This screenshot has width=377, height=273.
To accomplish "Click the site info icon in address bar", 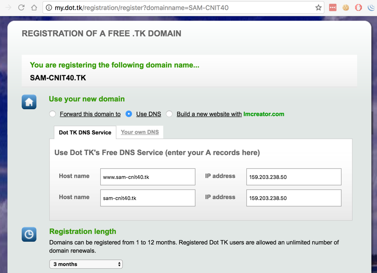I will [49, 8].
